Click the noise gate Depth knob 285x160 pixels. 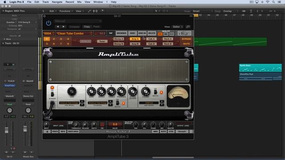click(x=94, y=124)
